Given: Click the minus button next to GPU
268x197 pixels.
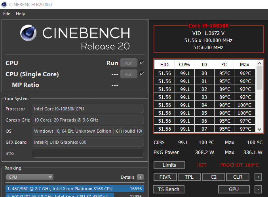Looking at the screenshot, I should [258, 189].
